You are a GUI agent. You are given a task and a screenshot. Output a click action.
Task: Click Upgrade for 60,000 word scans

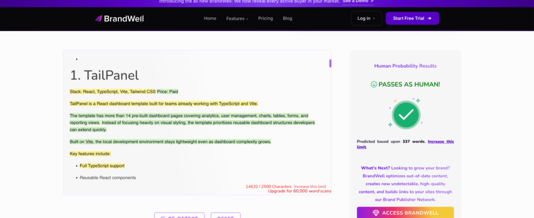click(x=299, y=191)
